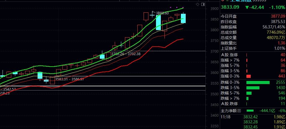286x129 pixels.
Task: Select the 跌幅 3-5% row label
Action: click(x=230, y=88)
